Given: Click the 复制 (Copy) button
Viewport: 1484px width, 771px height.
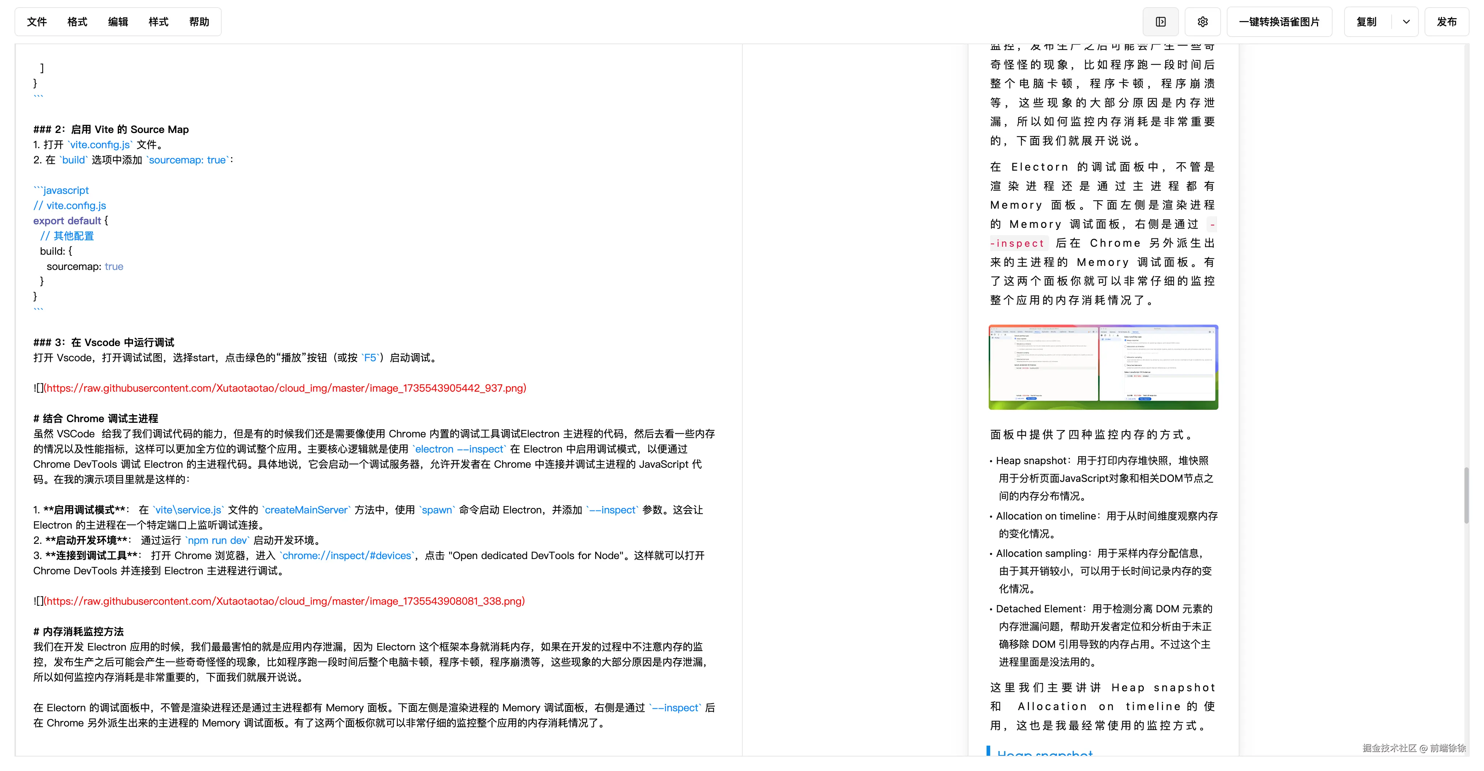Looking at the screenshot, I should (1366, 22).
